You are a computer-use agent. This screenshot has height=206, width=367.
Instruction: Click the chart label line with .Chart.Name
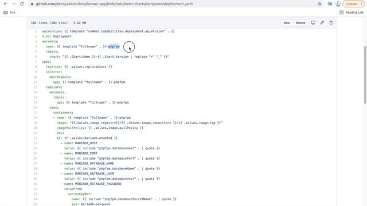pyautogui.click(x=110, y=57)
